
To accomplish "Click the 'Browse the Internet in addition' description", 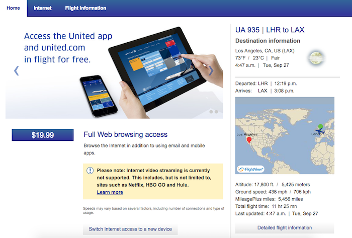I will click(x=144, y=149).
